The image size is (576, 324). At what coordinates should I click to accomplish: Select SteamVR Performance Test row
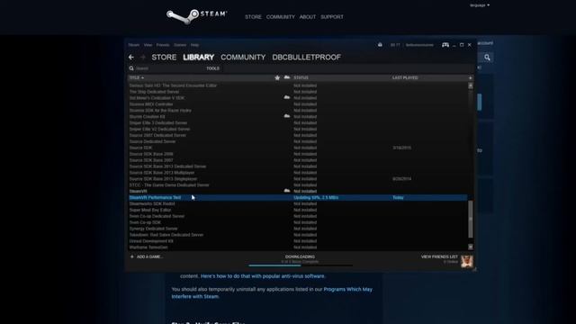(x=298, y=198)
